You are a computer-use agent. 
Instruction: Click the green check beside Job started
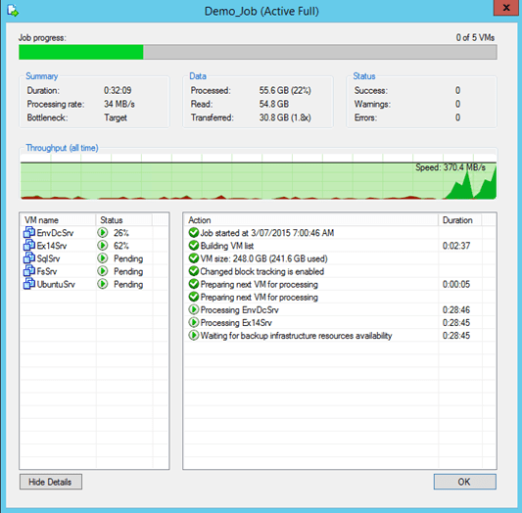pyautogui.click(x=193, y=233)
